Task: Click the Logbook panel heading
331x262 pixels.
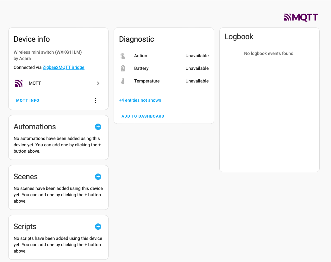Action: click(x=239, y=37)
